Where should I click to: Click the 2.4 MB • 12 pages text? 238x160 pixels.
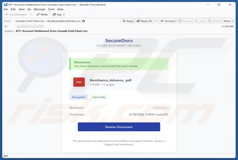click(x=102, y=85)
